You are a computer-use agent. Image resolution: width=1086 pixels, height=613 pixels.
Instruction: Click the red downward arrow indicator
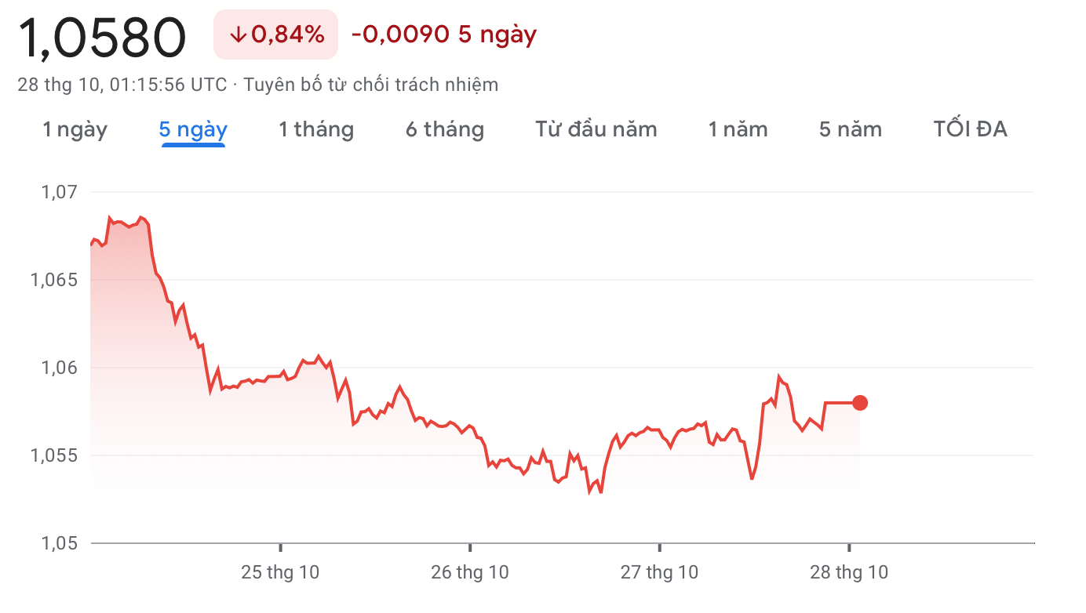[x=238, y=34]
